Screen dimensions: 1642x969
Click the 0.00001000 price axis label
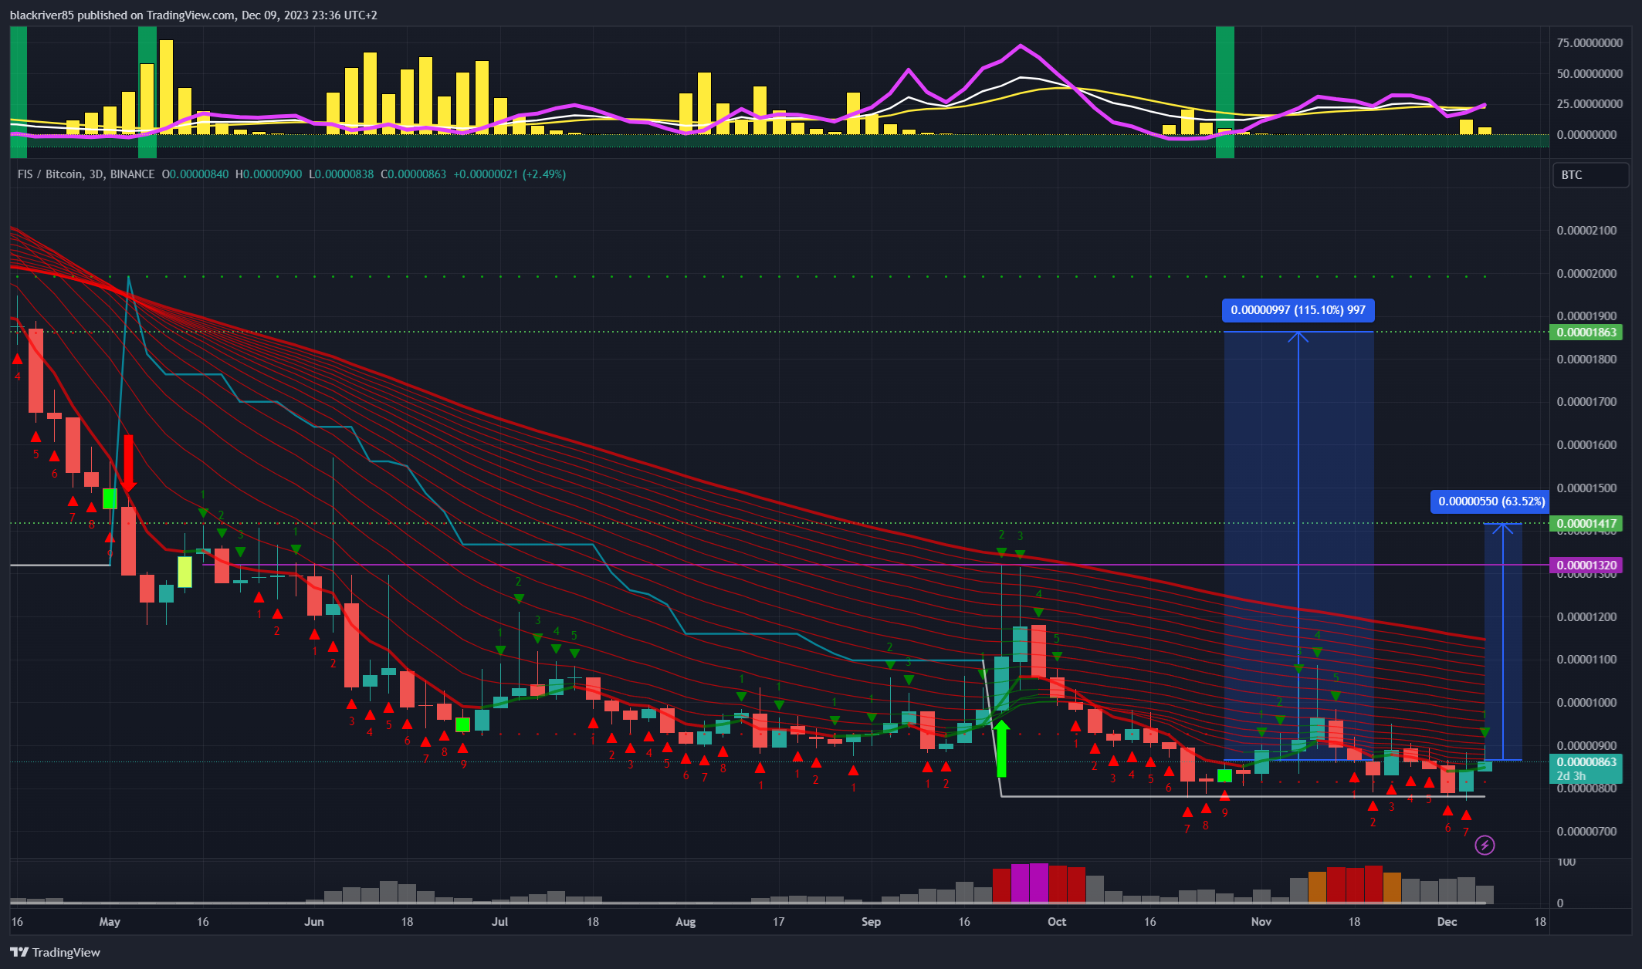pos(1586,703)
